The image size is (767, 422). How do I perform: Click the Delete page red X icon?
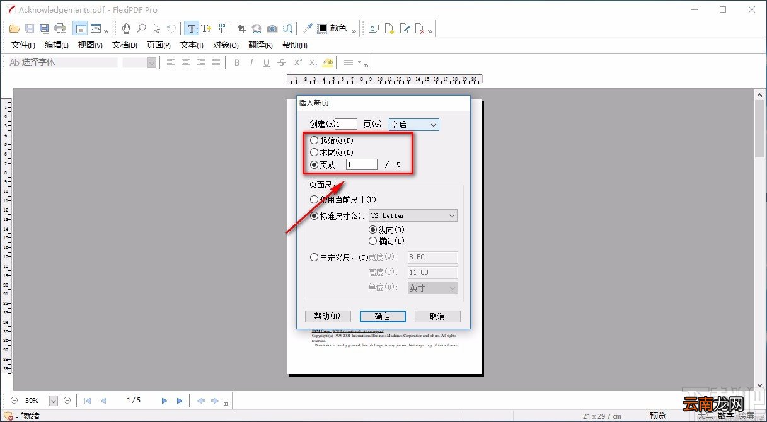420,28
